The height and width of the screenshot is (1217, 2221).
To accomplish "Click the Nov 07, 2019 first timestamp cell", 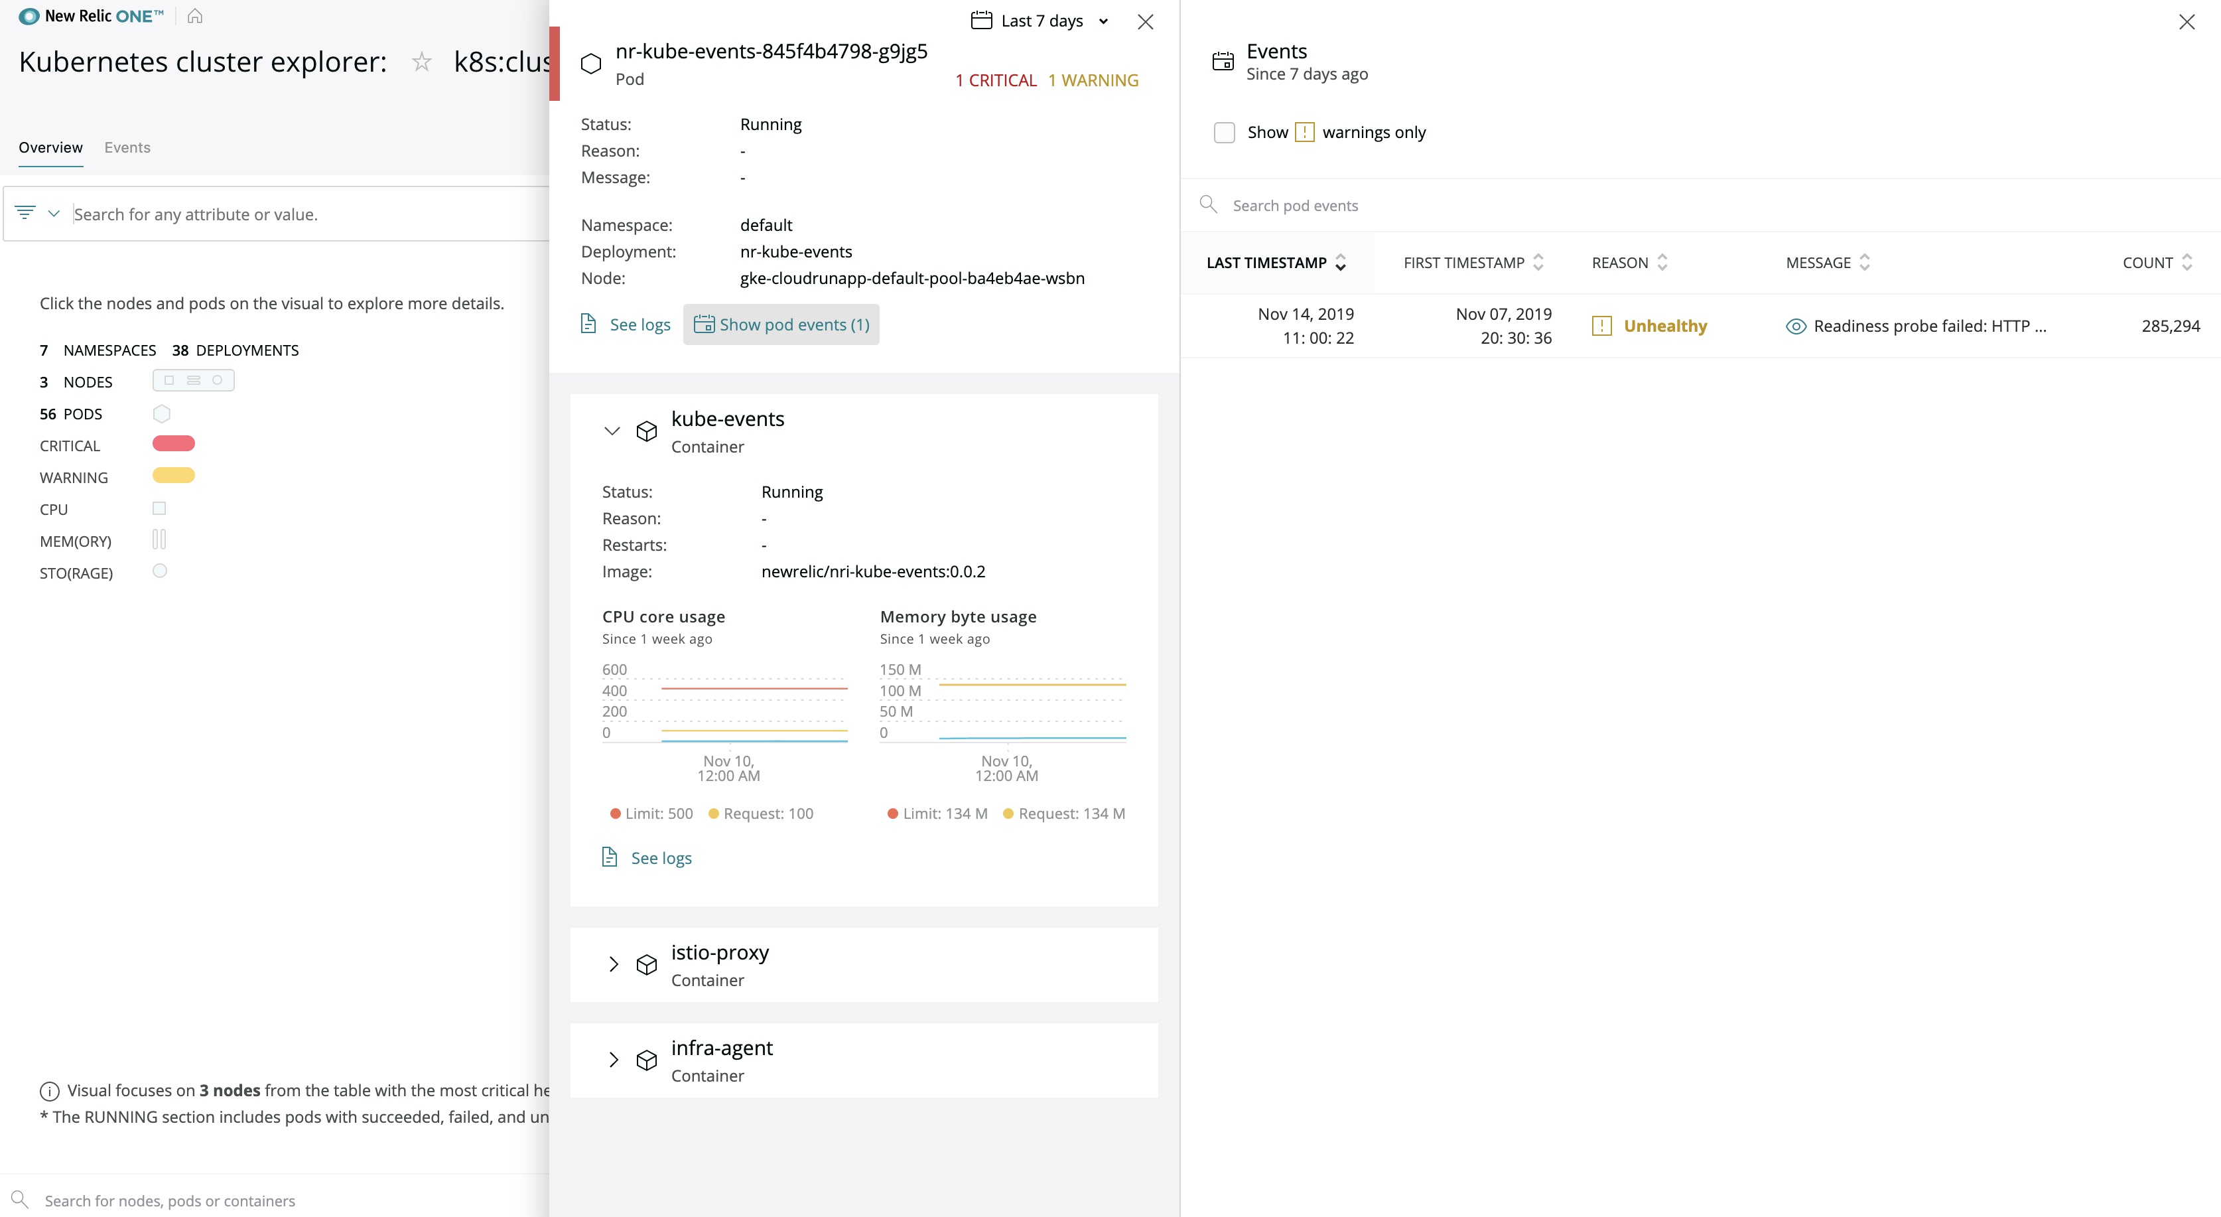I will coord(1504,326).
